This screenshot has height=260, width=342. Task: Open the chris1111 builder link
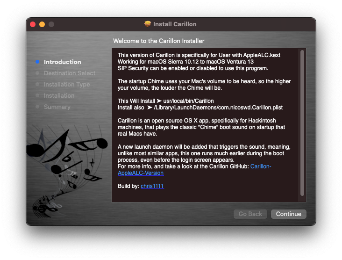[x=152, y=186]
